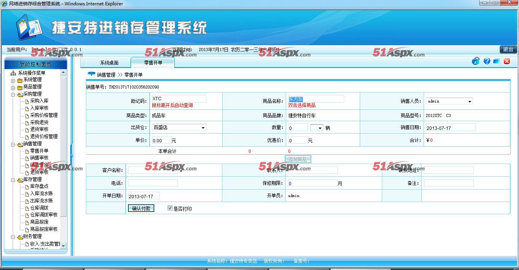519x270 pixels.
Task: Click the 联系人 input field
Action: pyautogui.click(x=313, y=170)
